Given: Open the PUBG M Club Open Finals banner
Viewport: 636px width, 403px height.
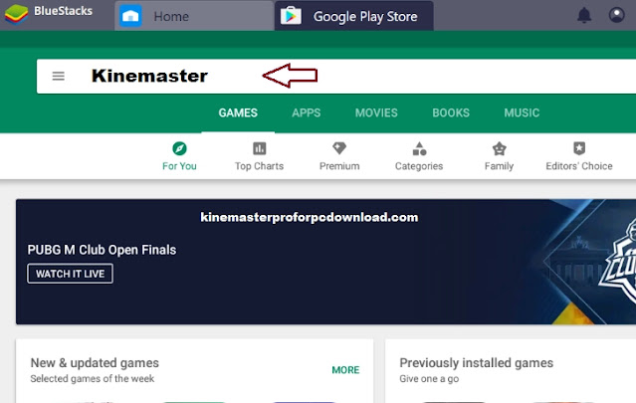Looking at the screenshot, I should click(x=325, y=262).
